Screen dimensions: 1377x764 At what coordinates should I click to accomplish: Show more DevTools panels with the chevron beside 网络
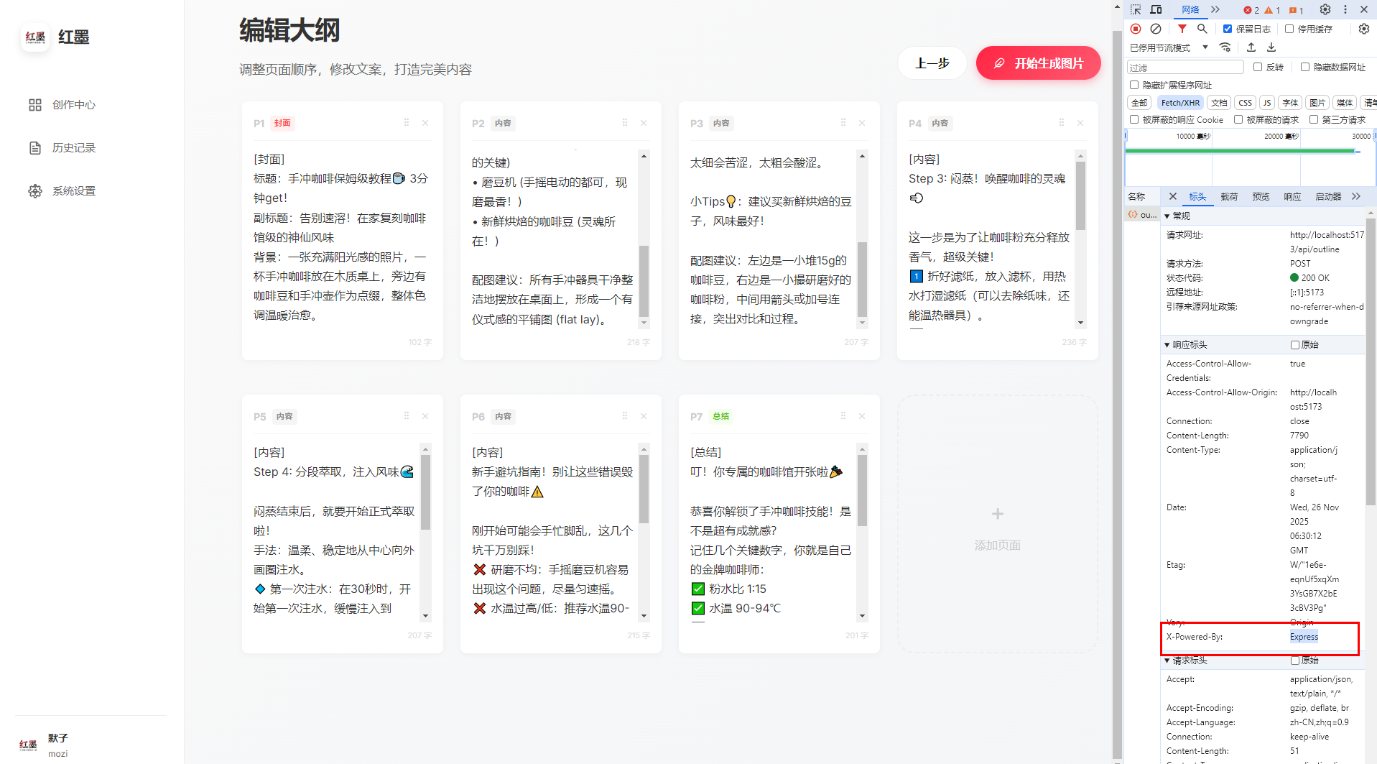pyautogui.click(x=1215, y=10)
